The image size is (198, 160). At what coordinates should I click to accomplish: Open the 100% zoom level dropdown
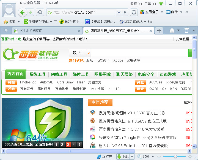pos(153,156)
